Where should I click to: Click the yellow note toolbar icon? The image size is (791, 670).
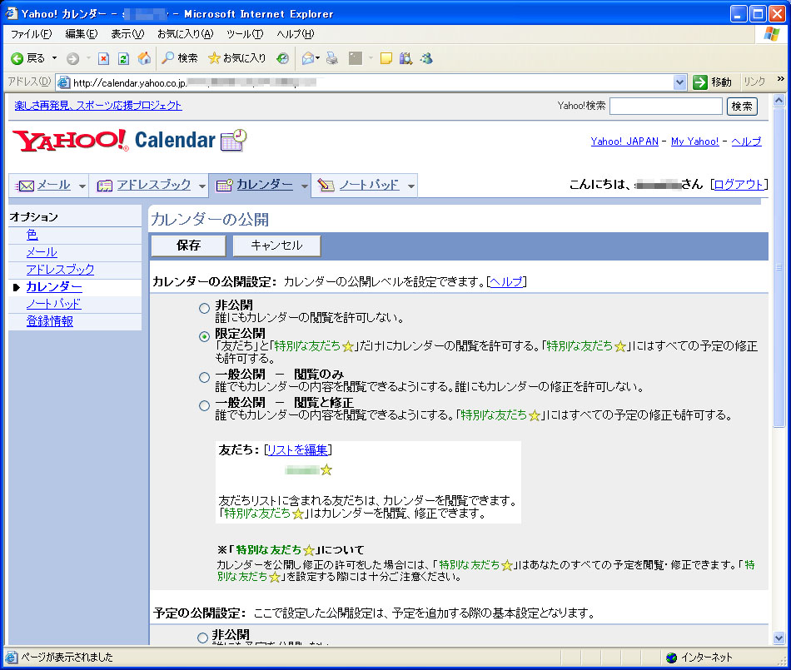tap(386, 58)
